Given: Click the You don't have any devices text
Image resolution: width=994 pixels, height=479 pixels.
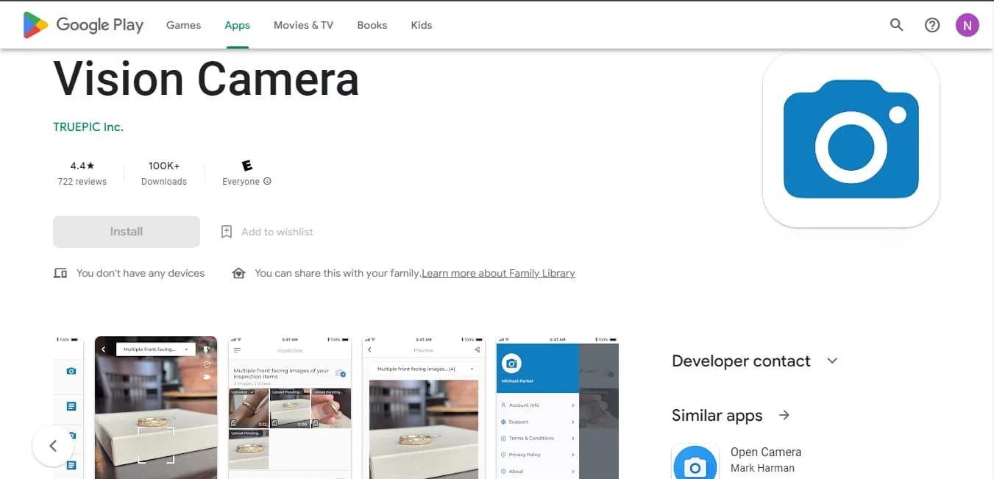Looking at the screenshot, I should point(141,273).
